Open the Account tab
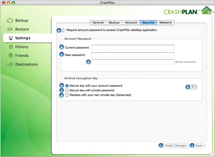The image size is (215, 157). [131, 23]
